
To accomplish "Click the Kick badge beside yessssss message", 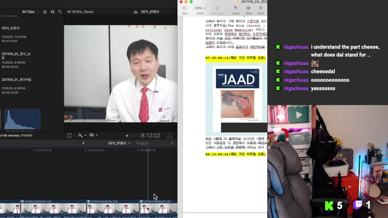I will pyautogui.click(x=278, y=88).
